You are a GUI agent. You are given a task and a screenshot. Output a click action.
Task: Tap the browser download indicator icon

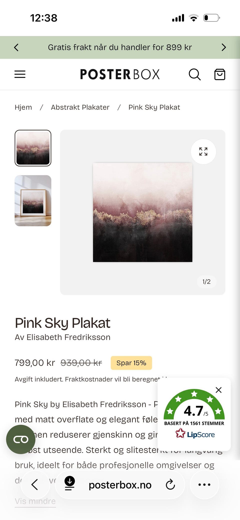(x=70, y=483)
